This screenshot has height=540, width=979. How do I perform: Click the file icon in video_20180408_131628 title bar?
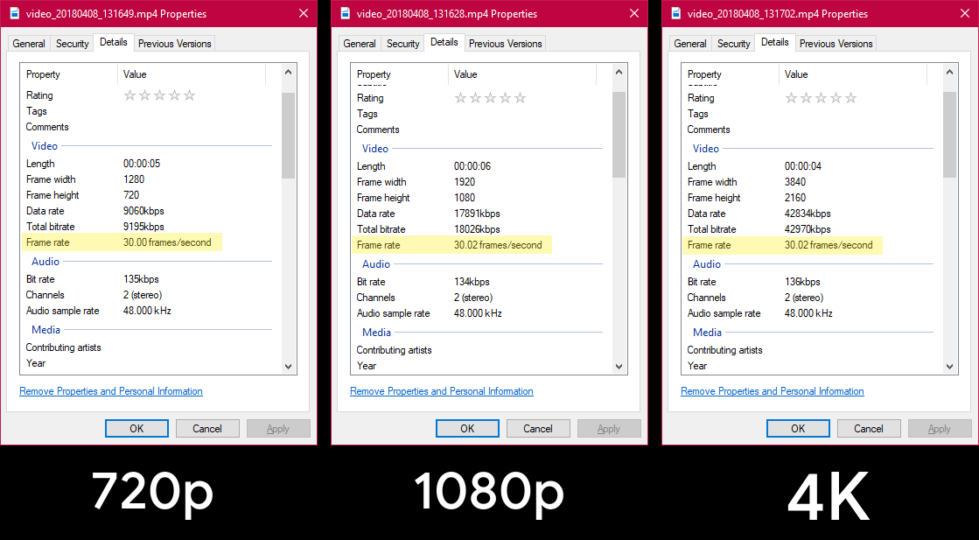tap(346, 13)
